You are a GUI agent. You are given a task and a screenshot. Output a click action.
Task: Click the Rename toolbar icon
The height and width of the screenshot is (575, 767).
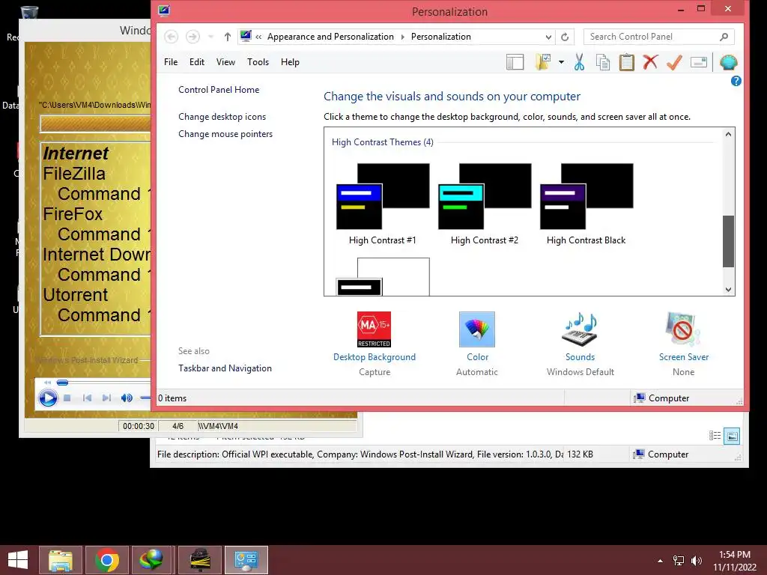click(699, 62)
